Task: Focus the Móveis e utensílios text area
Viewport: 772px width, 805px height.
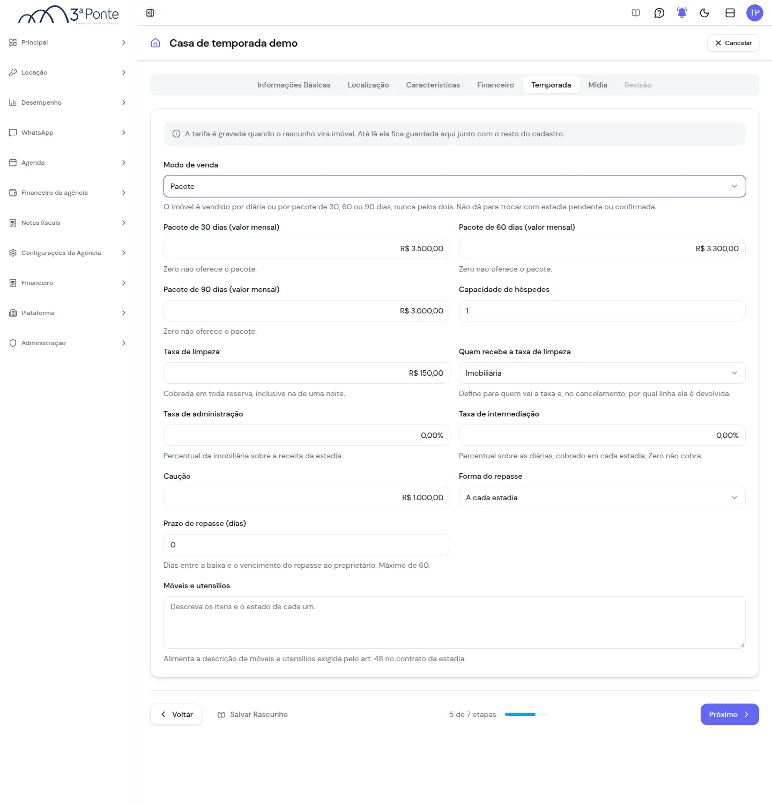Action: 455,623
